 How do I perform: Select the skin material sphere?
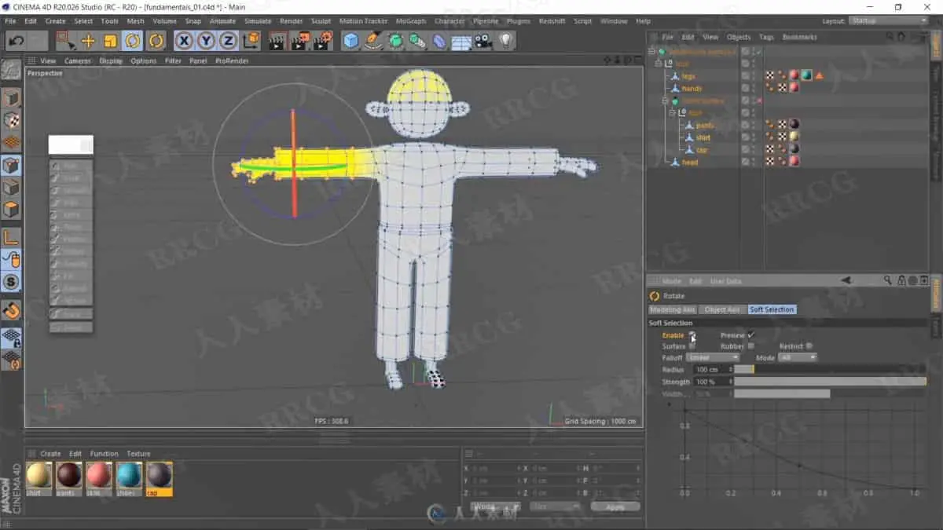click(99, 476)
